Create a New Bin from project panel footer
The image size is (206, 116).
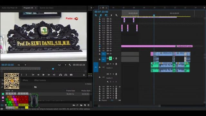[81, 105]
